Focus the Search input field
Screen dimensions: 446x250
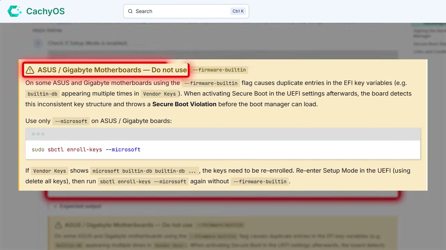pyautogui.click(x=186, y=11)
